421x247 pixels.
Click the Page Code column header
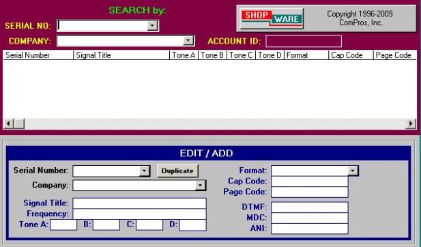[395, 55]
